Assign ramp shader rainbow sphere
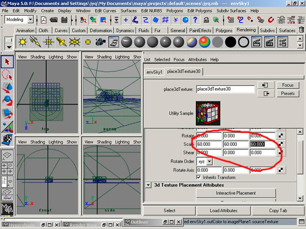This screenshot has height=229, width=306. coord(205,42)
